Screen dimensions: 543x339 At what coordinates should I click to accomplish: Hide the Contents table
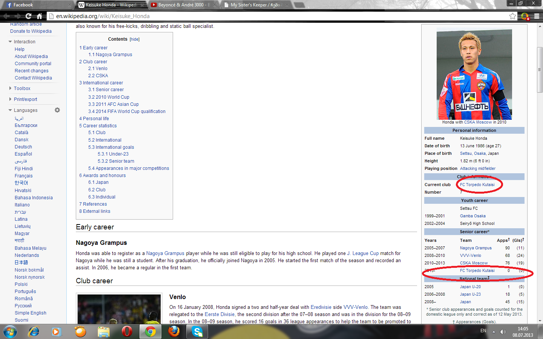point(135,39)
